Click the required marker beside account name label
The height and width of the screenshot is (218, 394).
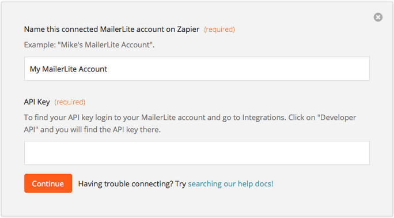pos(219,29)
